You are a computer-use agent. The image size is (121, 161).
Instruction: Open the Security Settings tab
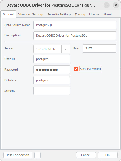click(x=59, y=14)
